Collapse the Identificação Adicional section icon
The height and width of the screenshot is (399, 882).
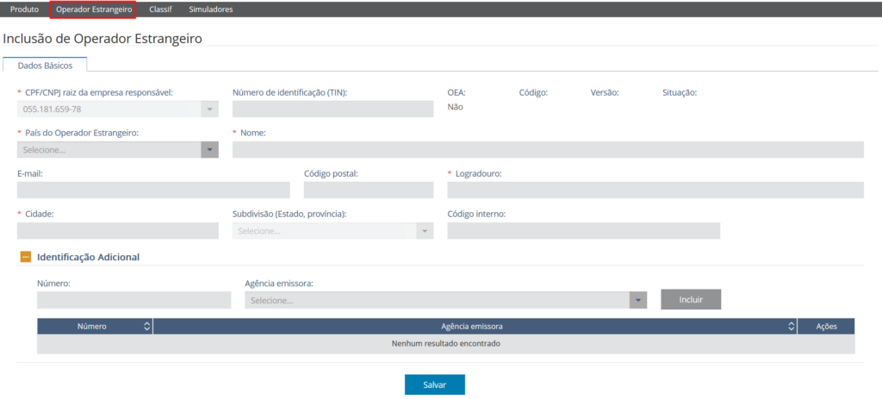coord(26,257)
